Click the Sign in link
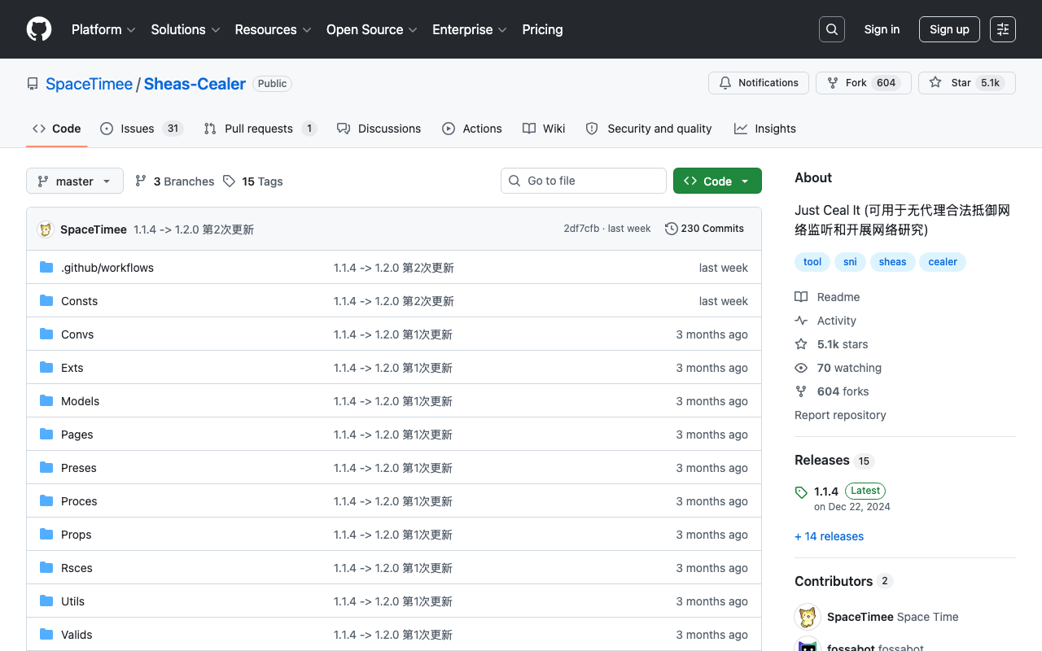This screenshot has width=1042, height=651. [882, 29]
